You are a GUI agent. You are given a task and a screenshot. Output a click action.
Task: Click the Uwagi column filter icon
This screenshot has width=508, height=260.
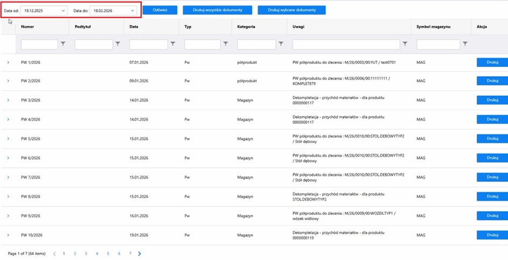coord(405,44)
